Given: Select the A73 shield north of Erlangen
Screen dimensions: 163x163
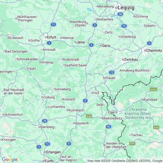Looking at the screenshot, I should coord(47,144).
